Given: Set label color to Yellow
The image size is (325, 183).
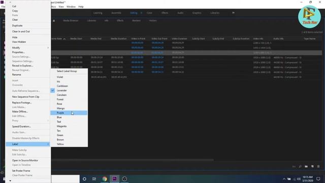Looking at the screenshot, I should coord(60,144).
